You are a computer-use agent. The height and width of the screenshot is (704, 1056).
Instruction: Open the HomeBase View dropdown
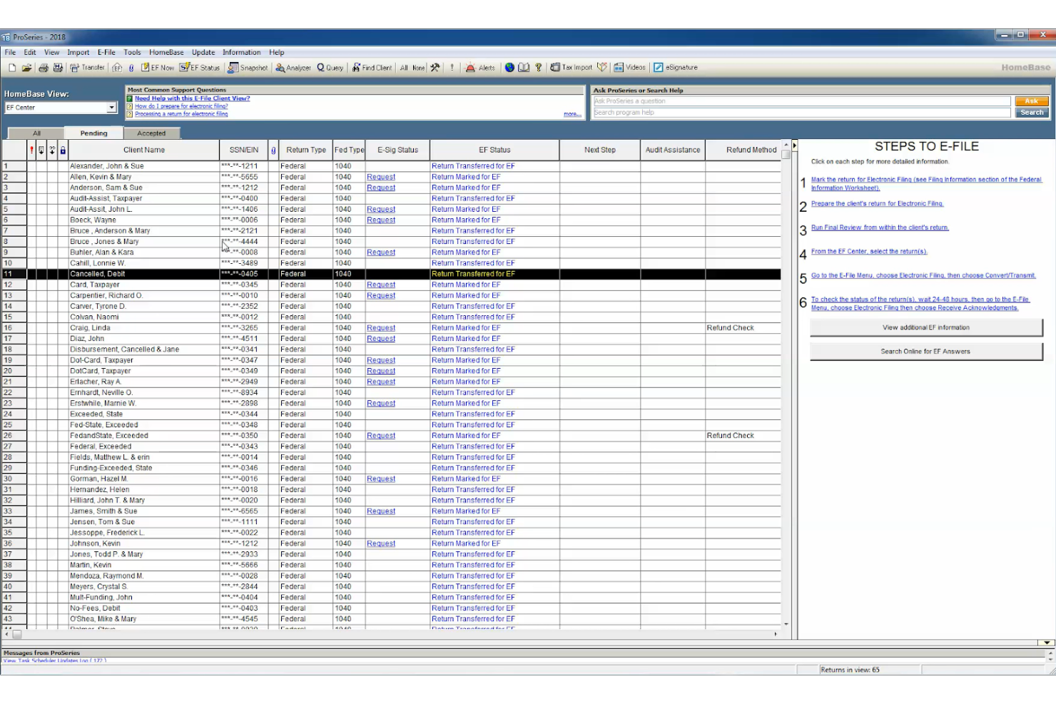tap(111, 108)
